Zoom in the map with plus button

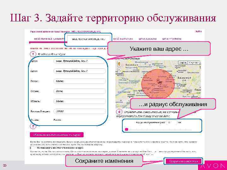point(119,70)
